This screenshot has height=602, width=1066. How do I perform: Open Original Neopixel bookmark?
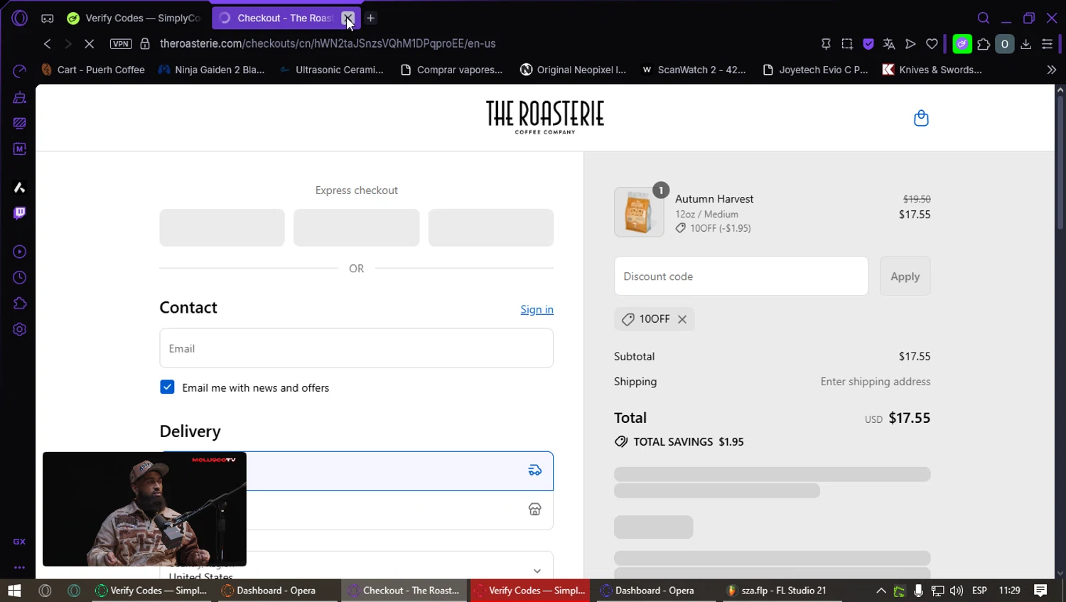[574, 70]
